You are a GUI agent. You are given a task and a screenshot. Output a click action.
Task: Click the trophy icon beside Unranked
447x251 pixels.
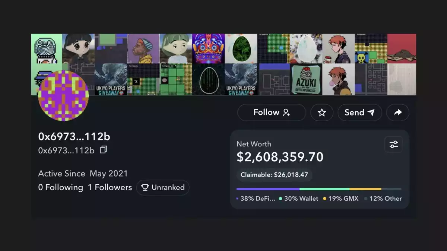pyautogui.click(x=145, y=187)
